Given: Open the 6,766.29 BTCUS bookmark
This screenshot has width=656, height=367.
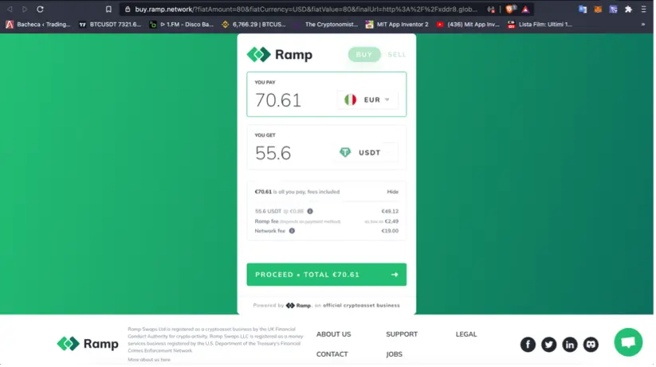Looking at the screenshot, I should [254, 25].
